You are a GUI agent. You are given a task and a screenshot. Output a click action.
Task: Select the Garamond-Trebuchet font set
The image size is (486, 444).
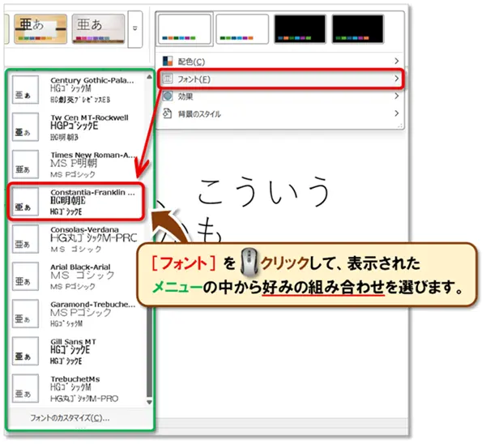click(x=78, y=314)
